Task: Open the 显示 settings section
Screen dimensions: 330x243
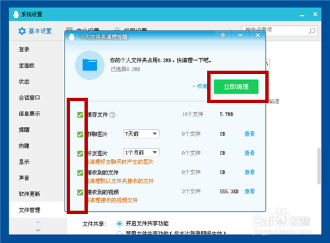Action: [x=24, y=162]
